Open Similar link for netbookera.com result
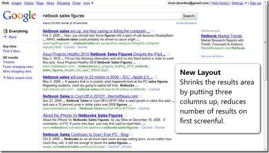 click(160, 127)
